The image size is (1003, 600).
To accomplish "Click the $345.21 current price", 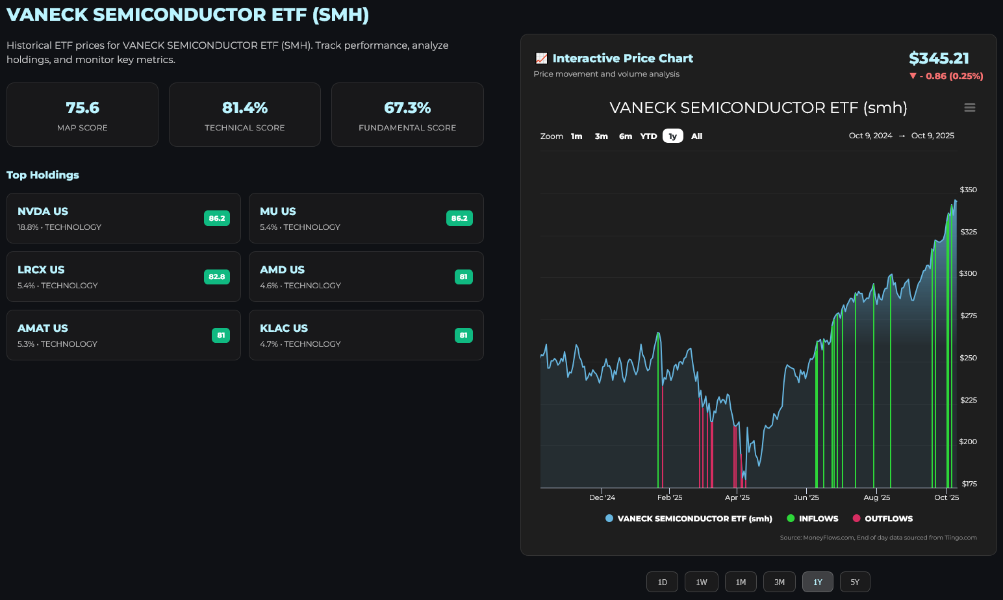I will pos(939,58).
